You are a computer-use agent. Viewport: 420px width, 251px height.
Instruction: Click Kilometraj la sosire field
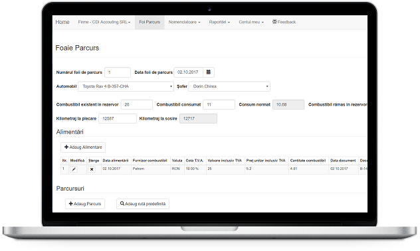click(198, 119)
